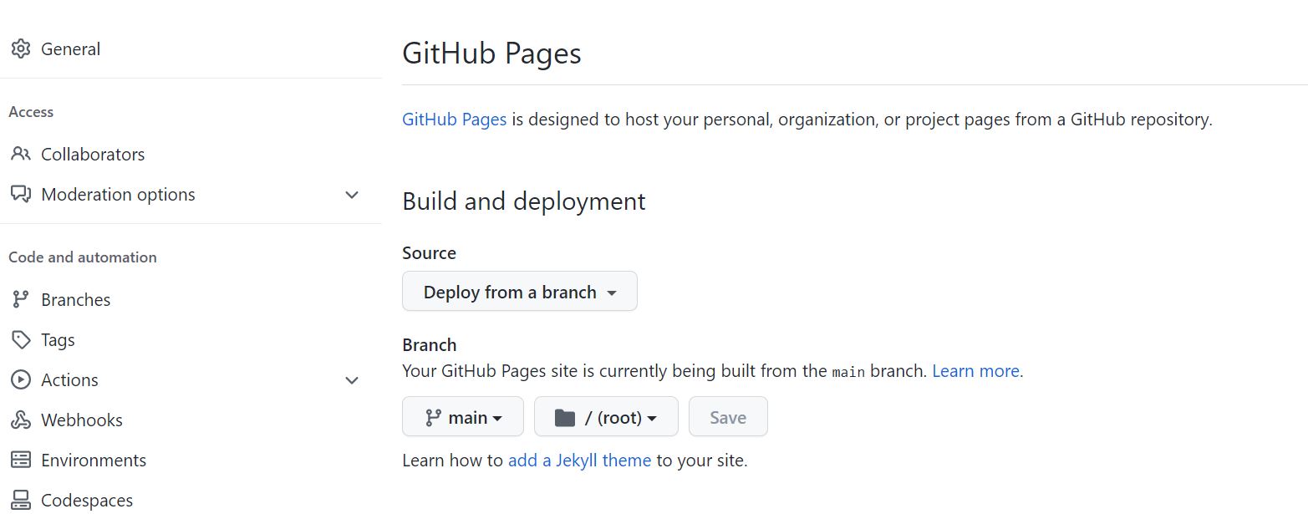1308x514 pixels.
Task: Open the Deploy from a branch dropdown
Action: 520,291
